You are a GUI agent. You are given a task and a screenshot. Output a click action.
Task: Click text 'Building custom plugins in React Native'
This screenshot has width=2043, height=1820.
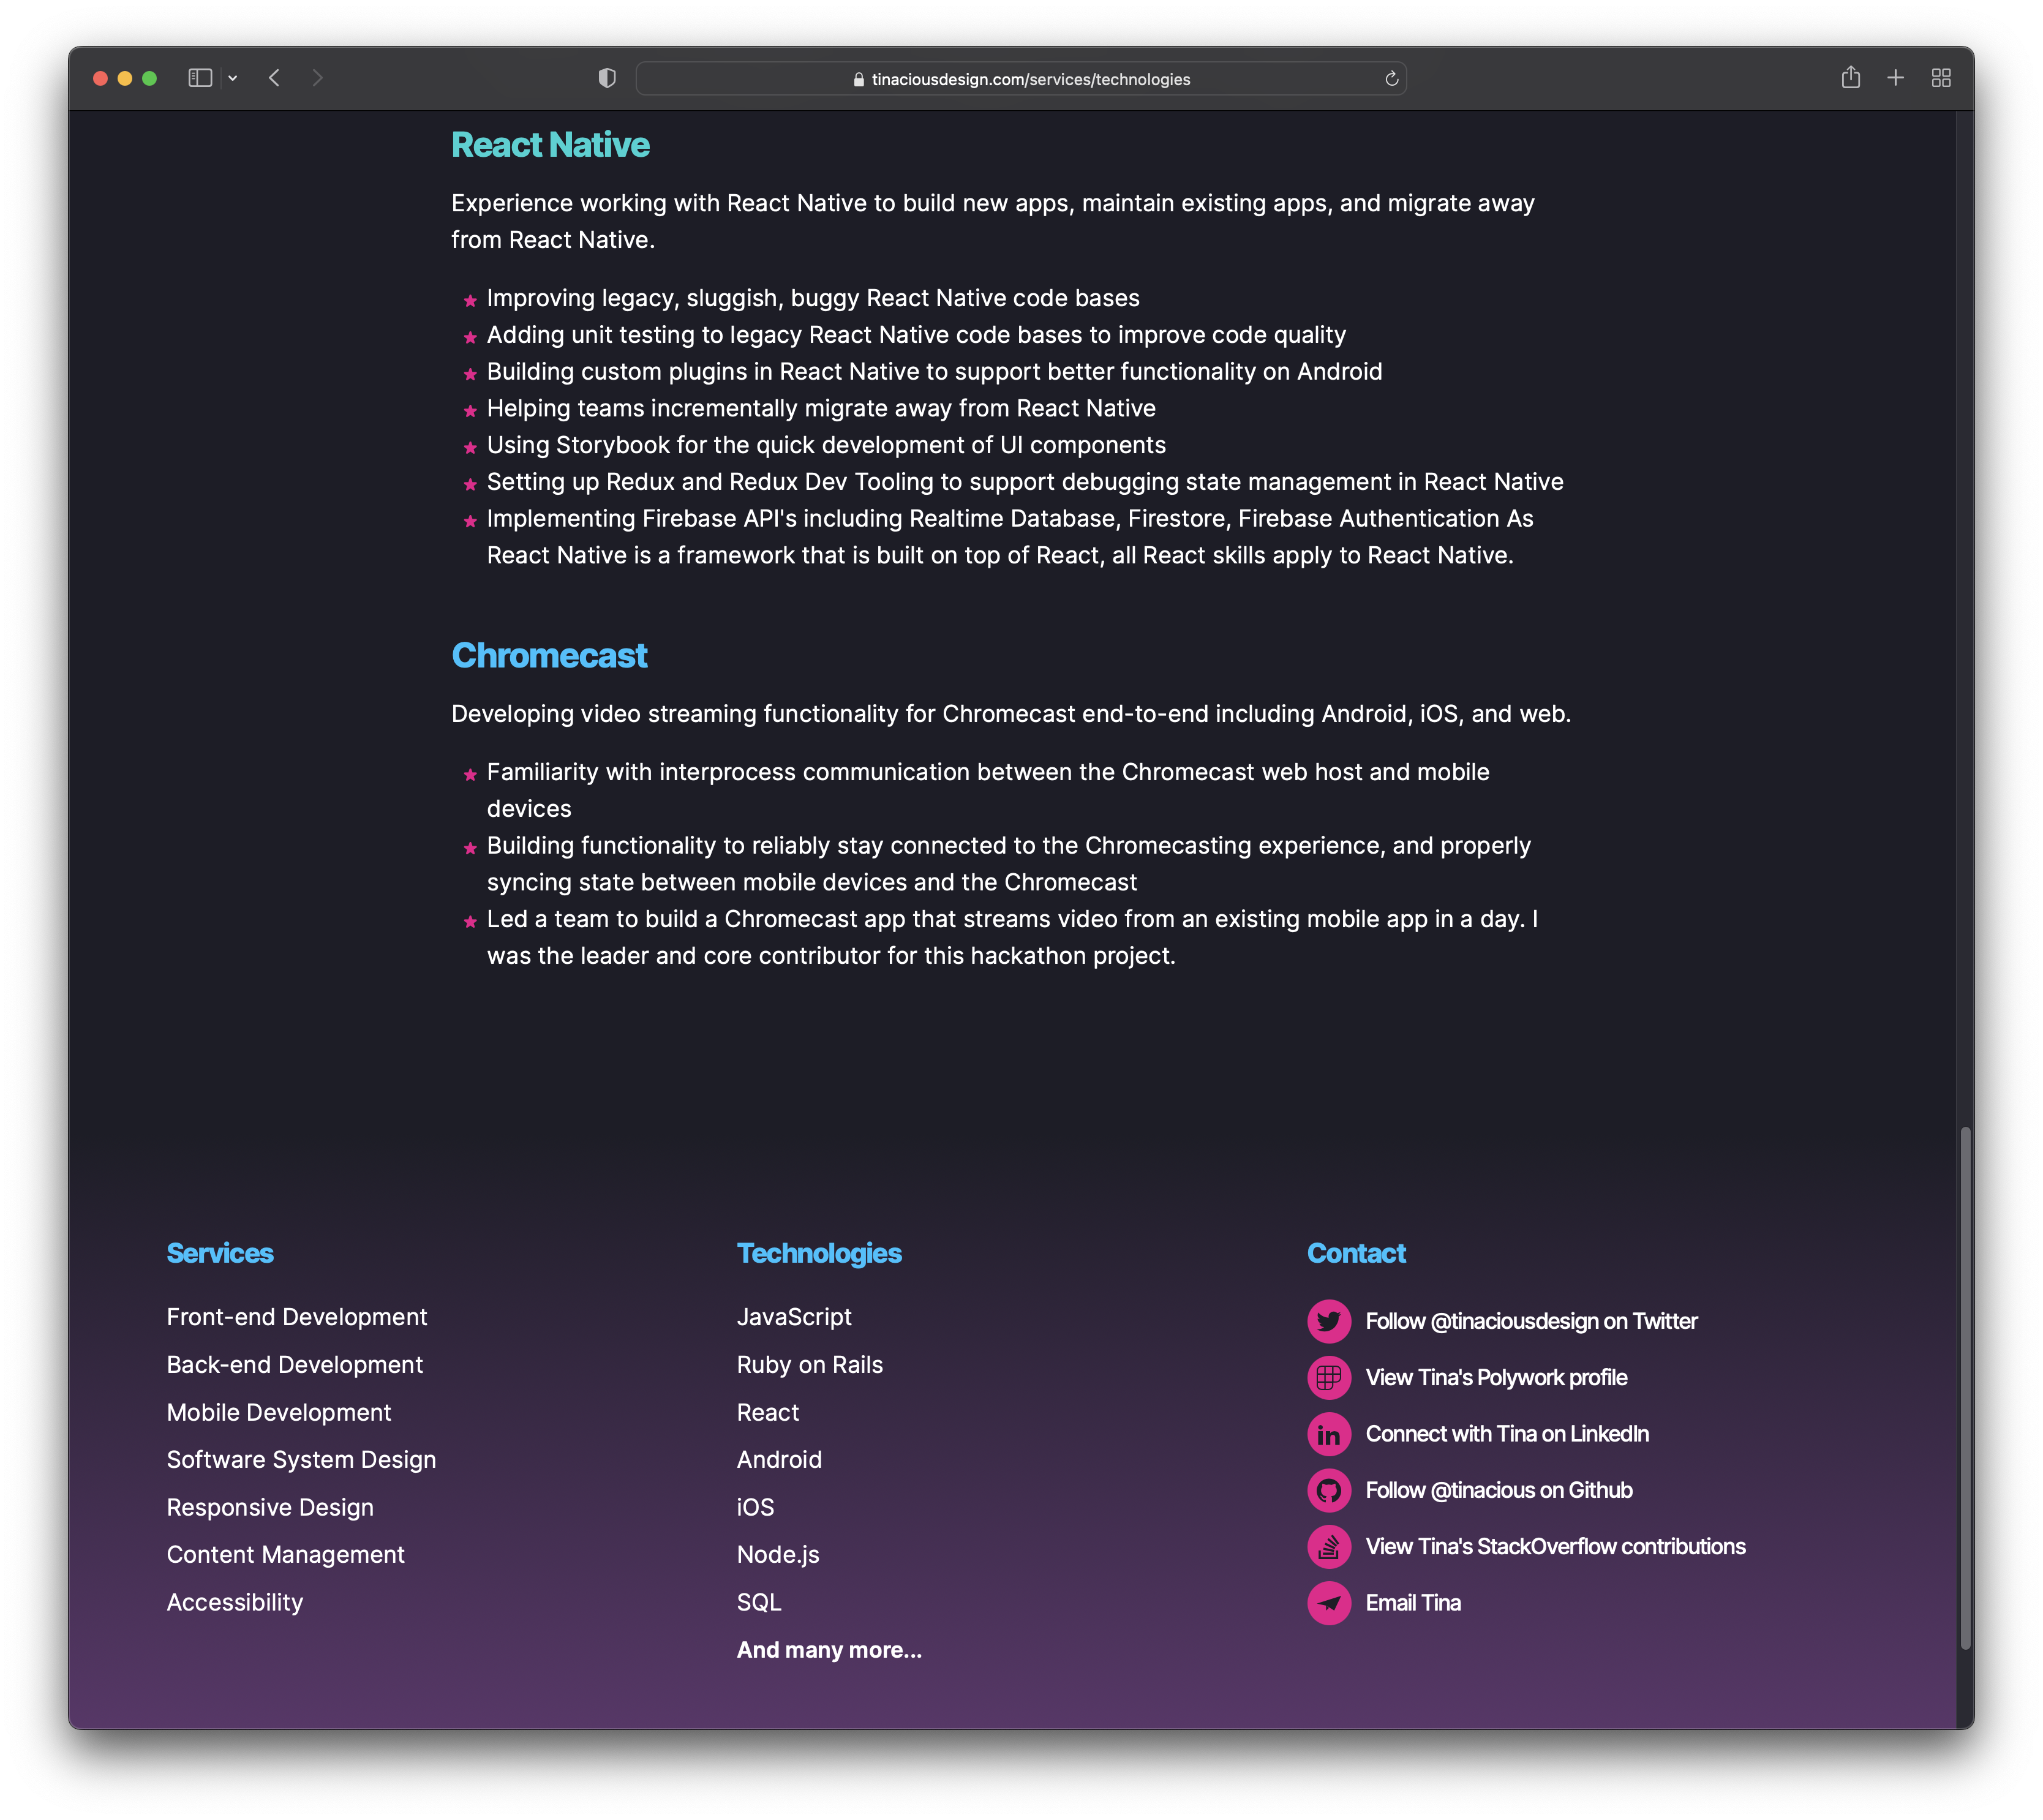click(x=702, y=372)
